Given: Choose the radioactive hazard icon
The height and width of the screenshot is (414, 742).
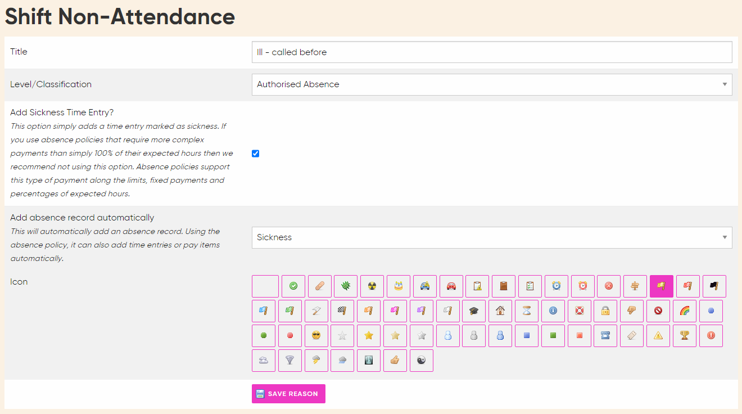Looking at the screenshot, I should [x=372, y=286].
